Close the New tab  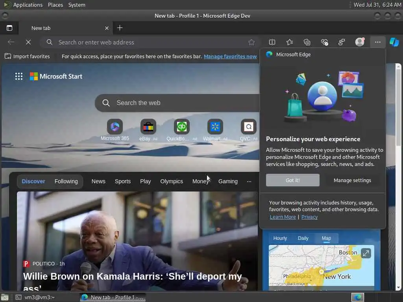pos(107,28)
